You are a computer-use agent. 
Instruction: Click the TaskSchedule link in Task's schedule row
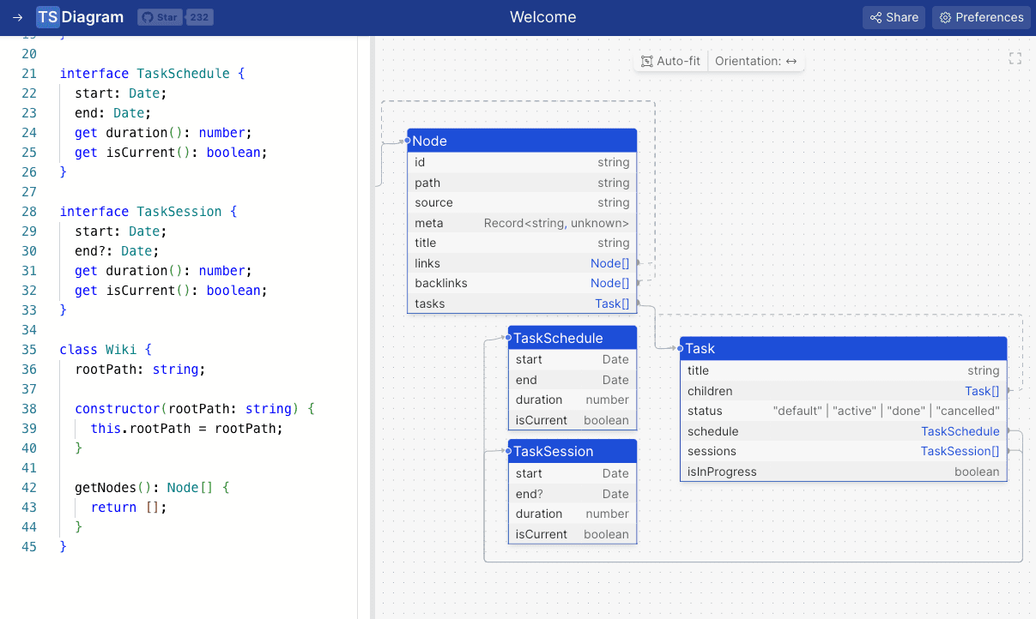pos(960,431)
